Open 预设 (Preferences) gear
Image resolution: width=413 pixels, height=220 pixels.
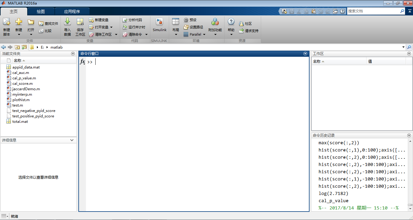click(190, 20)
